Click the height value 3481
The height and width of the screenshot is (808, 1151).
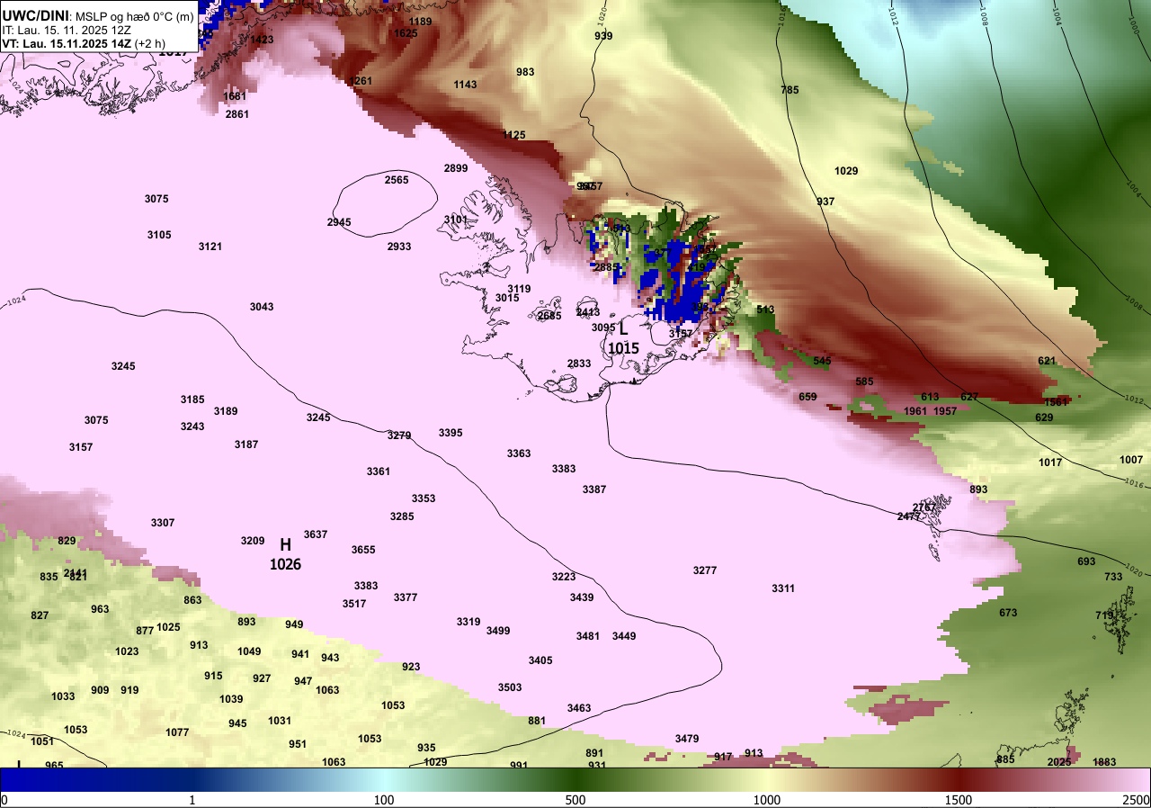588,636
